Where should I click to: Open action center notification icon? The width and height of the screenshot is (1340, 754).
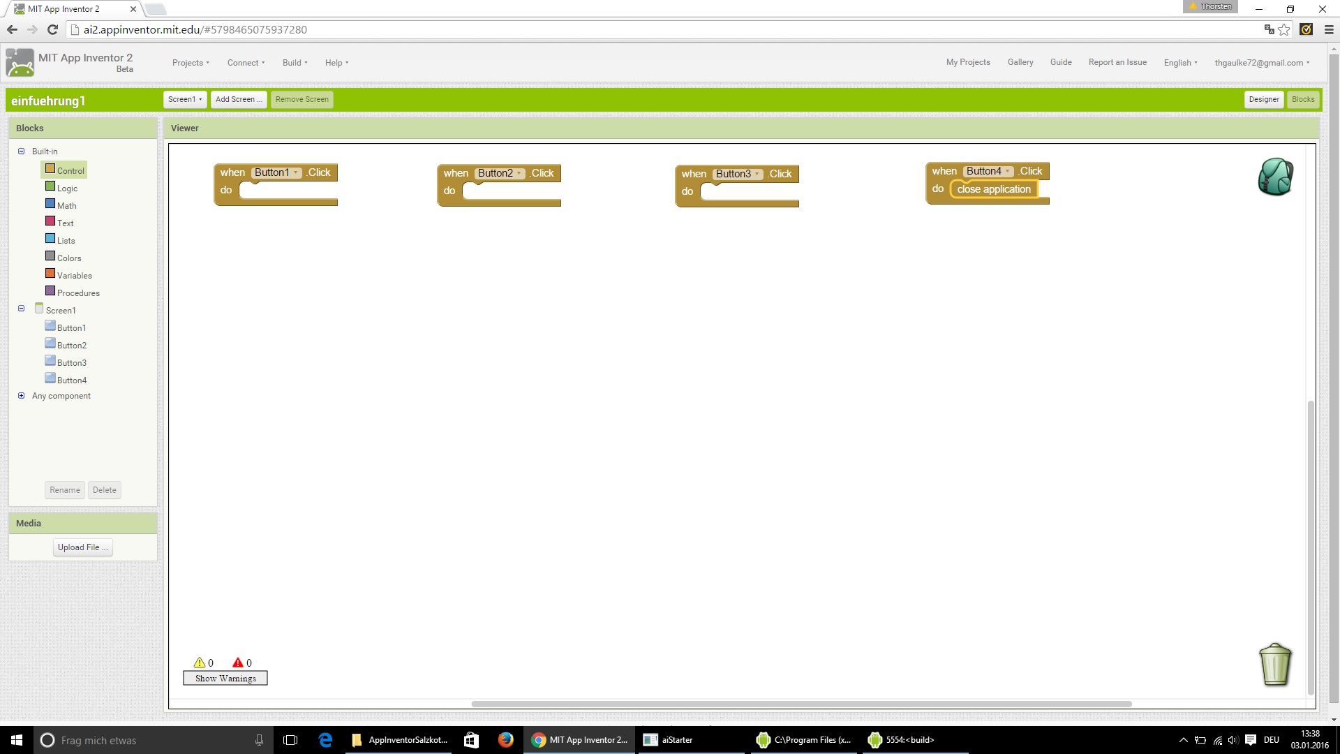pyautogui.click(x=1251, y=740)
